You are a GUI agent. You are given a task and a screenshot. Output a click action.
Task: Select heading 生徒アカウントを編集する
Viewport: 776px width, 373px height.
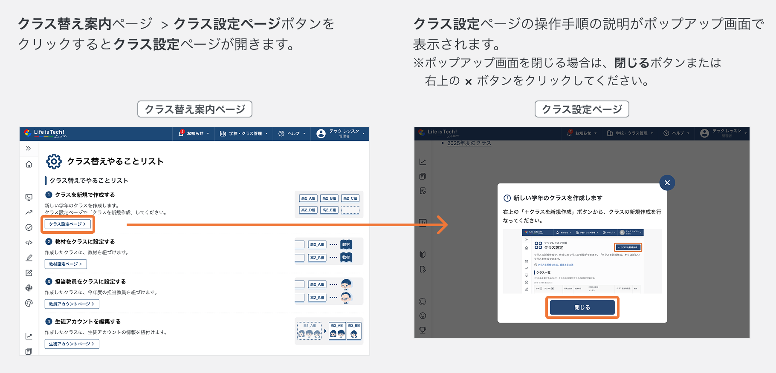(x=88, y=321)
